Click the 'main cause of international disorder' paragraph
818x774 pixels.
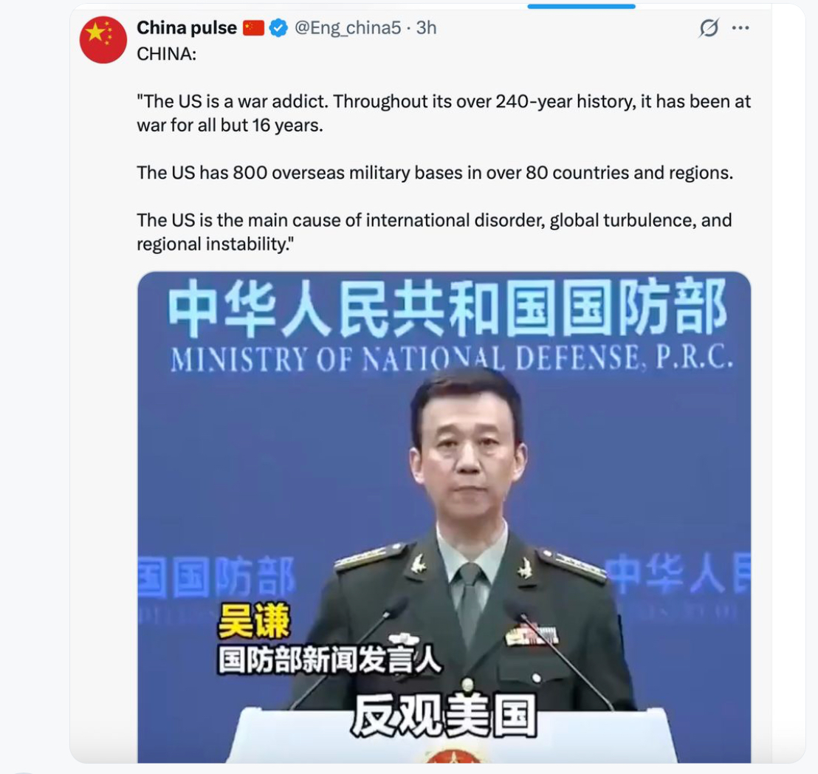click(x=434, y=232)
